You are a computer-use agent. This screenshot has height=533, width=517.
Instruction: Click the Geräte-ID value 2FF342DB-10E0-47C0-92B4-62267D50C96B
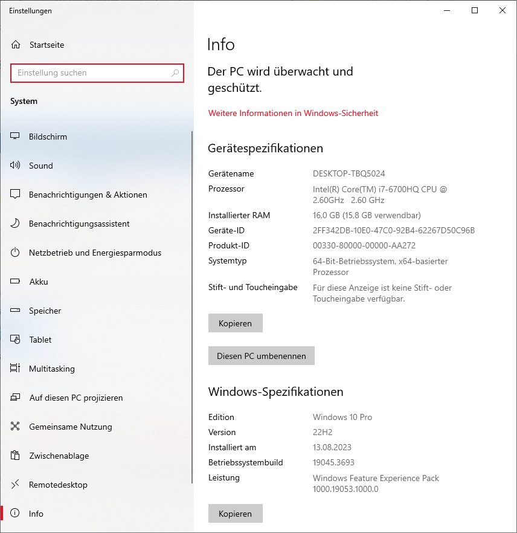pyautogui.click(x=394, y=230)
